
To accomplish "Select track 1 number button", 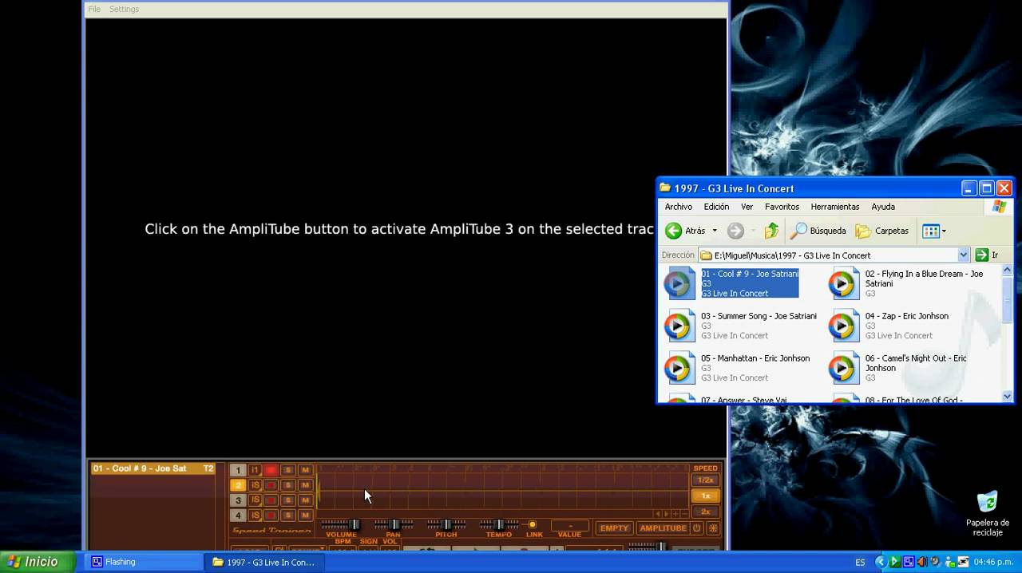I will coord(238,470).
